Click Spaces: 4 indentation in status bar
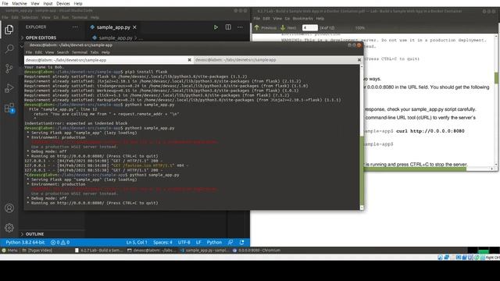The image size is (500, 281). (162, 243)
